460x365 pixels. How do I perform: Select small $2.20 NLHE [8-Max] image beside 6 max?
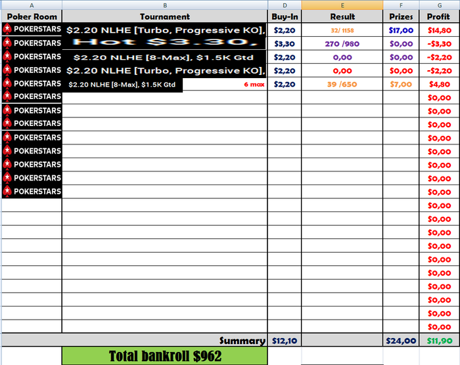coord(122,85)
